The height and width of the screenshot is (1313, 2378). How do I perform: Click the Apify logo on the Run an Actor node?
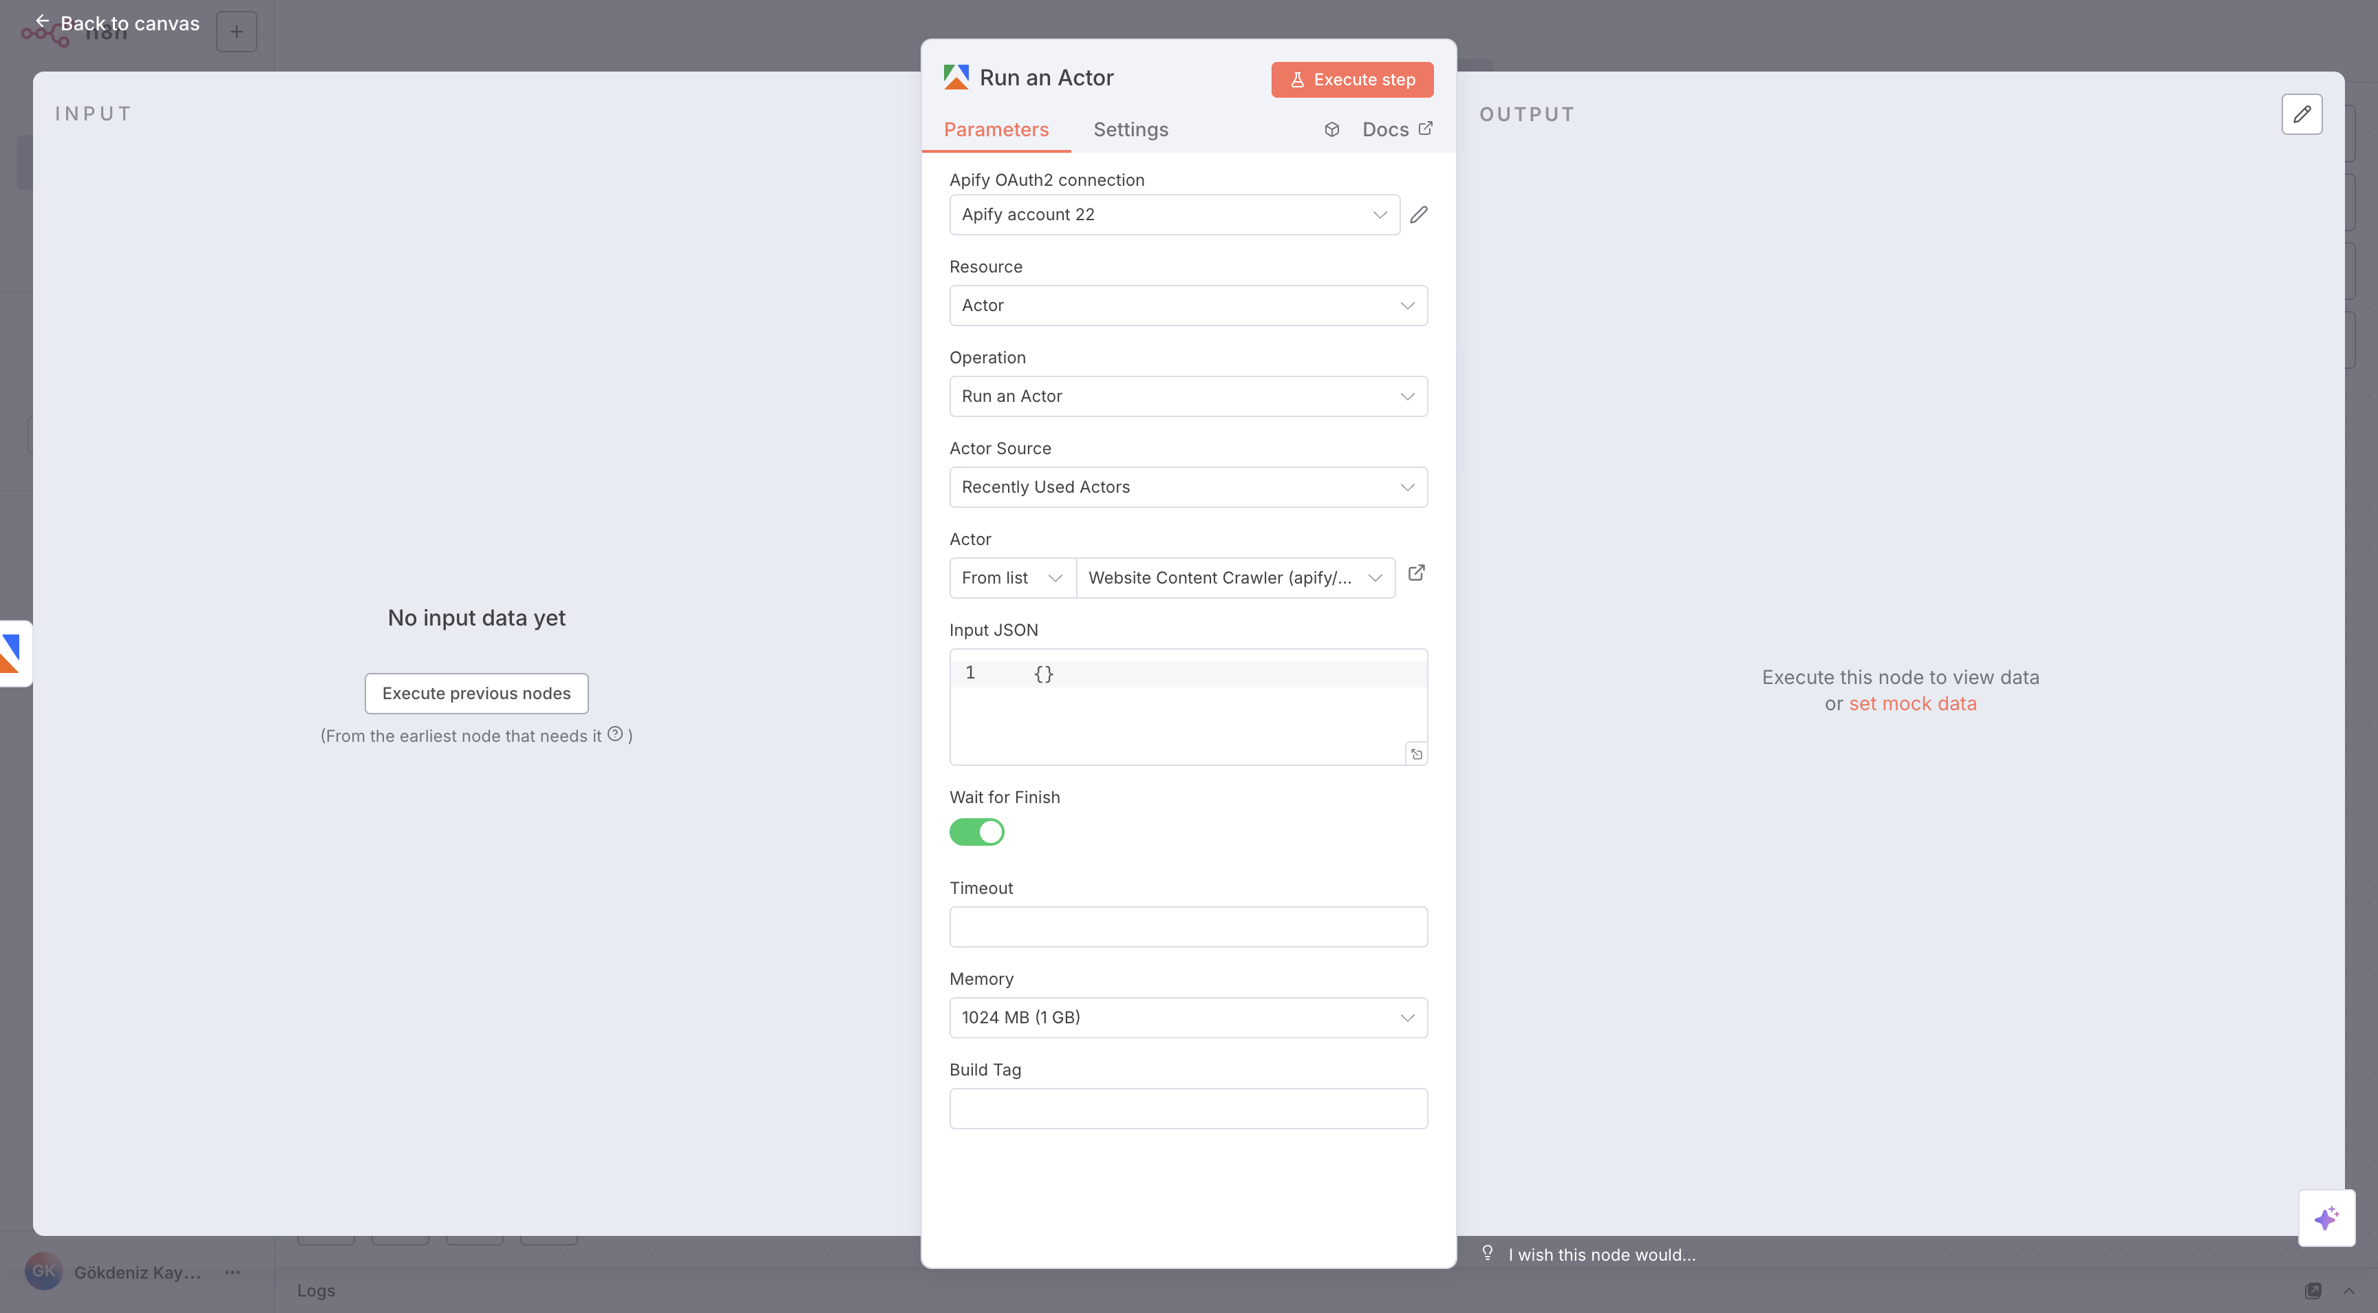pos(956,76)
